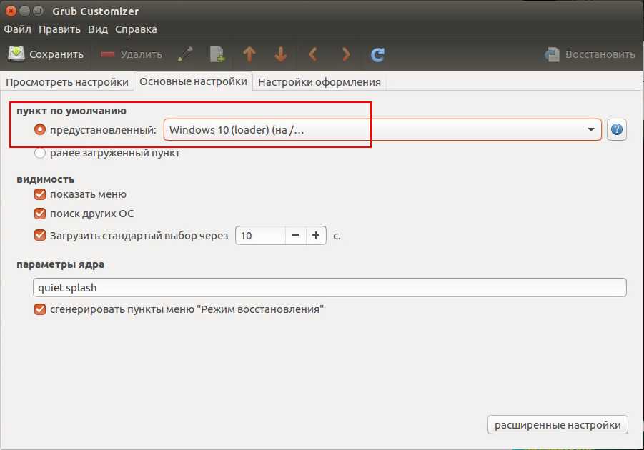Open the Справка menu
644x450 pixels.
pos(136,29)
